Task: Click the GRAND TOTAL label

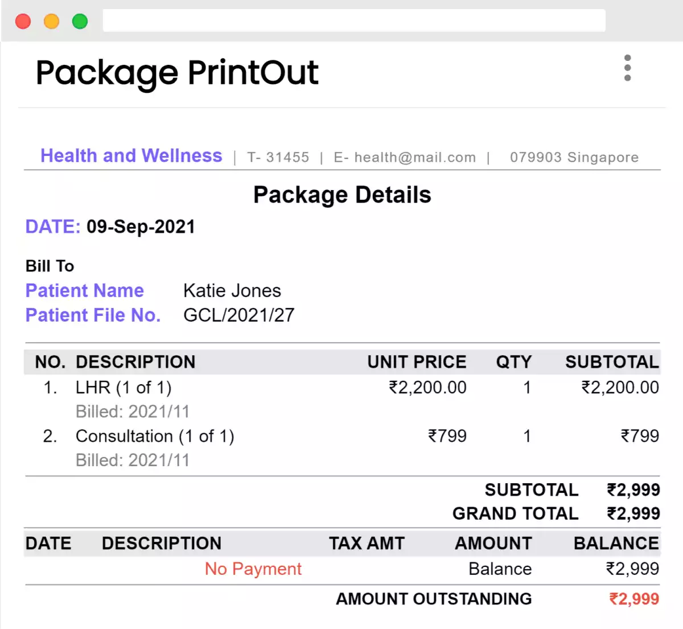Action: pyautogui.click(x=515, y=513)
